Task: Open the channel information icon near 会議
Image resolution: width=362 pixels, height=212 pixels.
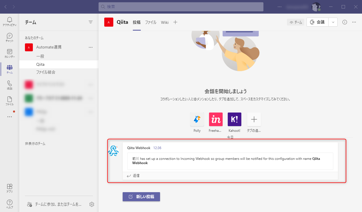Action: [344, 22]
